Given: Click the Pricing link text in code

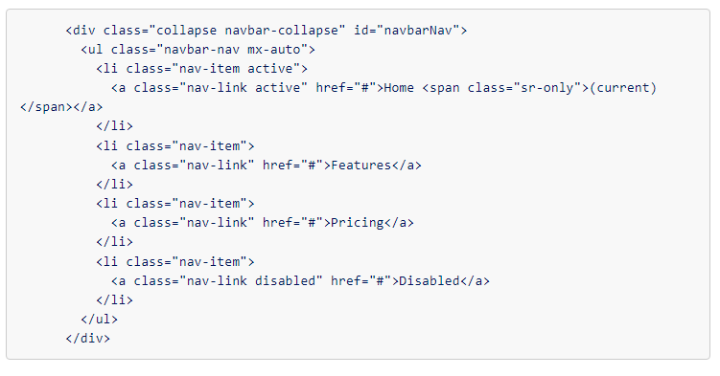Looking at the screenshot, I should [x=358, y=223].
